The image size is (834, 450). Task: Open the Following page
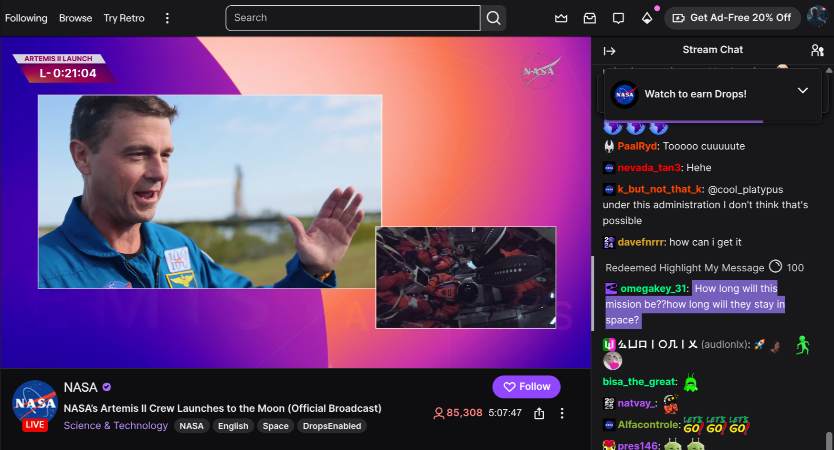(26, 18)
